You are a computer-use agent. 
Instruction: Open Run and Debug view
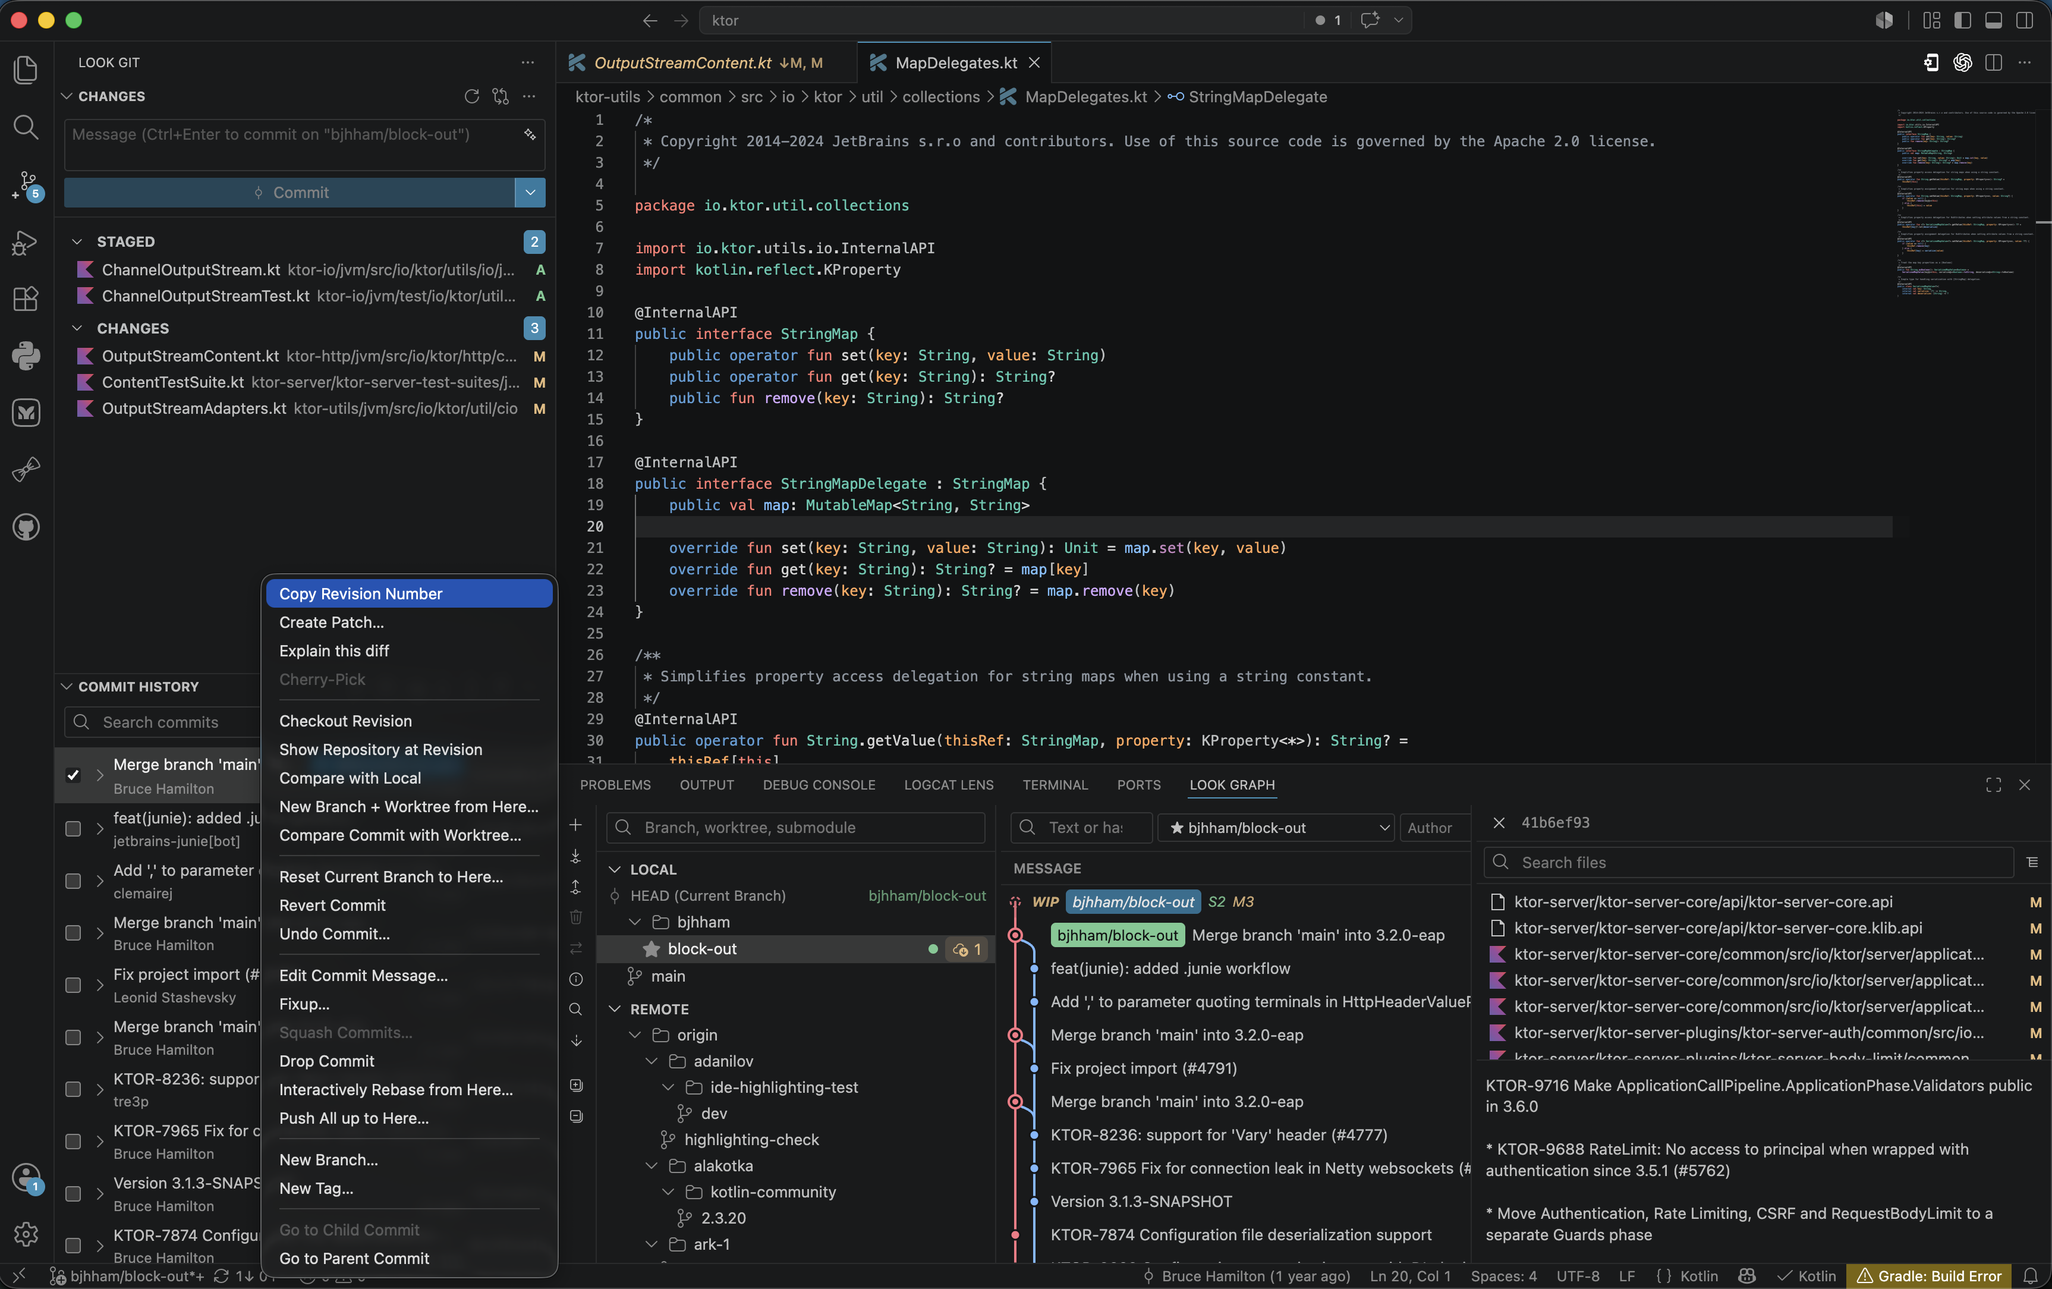pos(26,243)
